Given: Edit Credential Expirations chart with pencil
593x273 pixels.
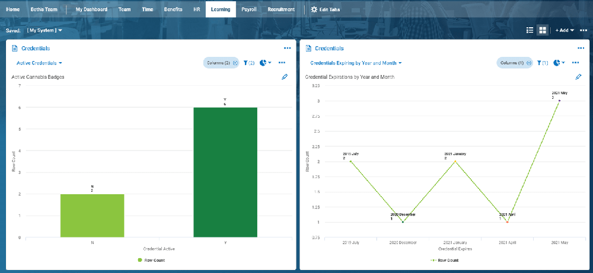Looking at the screenshot, I should [578, 76].
